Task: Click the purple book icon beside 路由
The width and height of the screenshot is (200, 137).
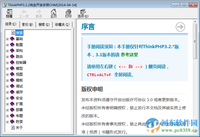Action: (x=12, y=57)
